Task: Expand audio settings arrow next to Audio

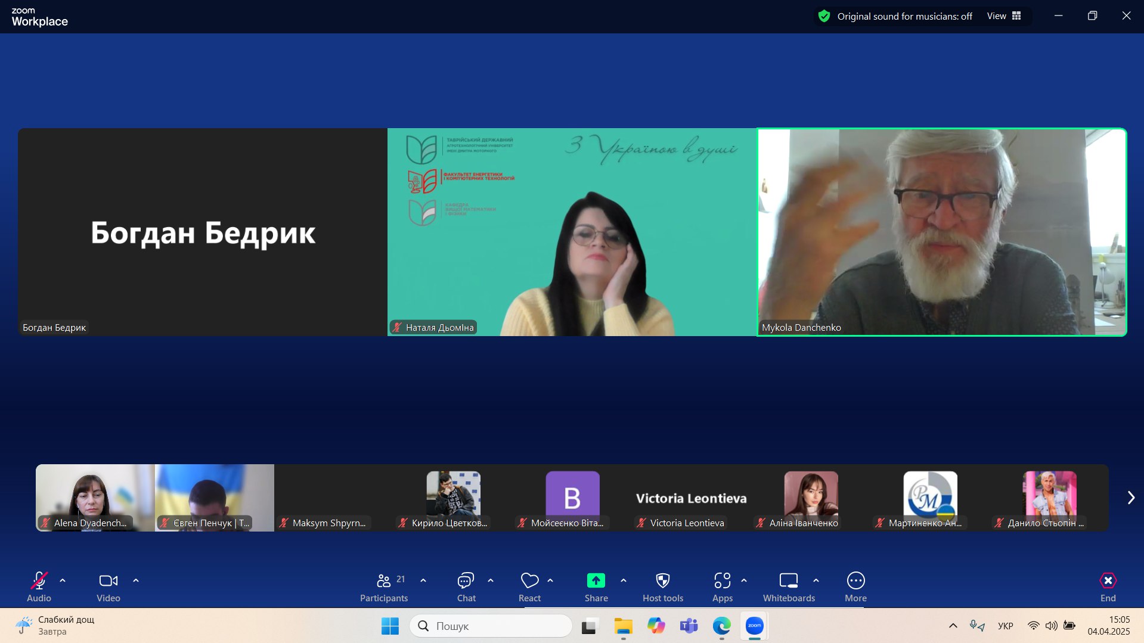Action: (63, 580)
